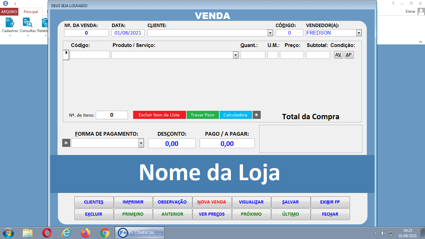Toggle the Travar Peso button

pos(203,115)
